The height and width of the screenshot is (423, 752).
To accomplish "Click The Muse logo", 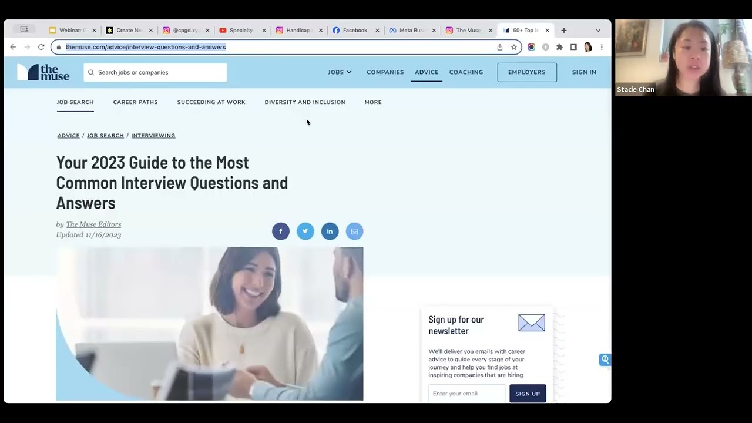I will click(x=43, y=72).
